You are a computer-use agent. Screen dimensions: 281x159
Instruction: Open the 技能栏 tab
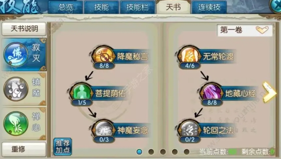pyautogui.click(x=137, y=7)
